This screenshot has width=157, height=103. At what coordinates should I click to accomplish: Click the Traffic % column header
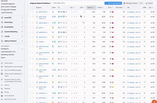[91, 8]
